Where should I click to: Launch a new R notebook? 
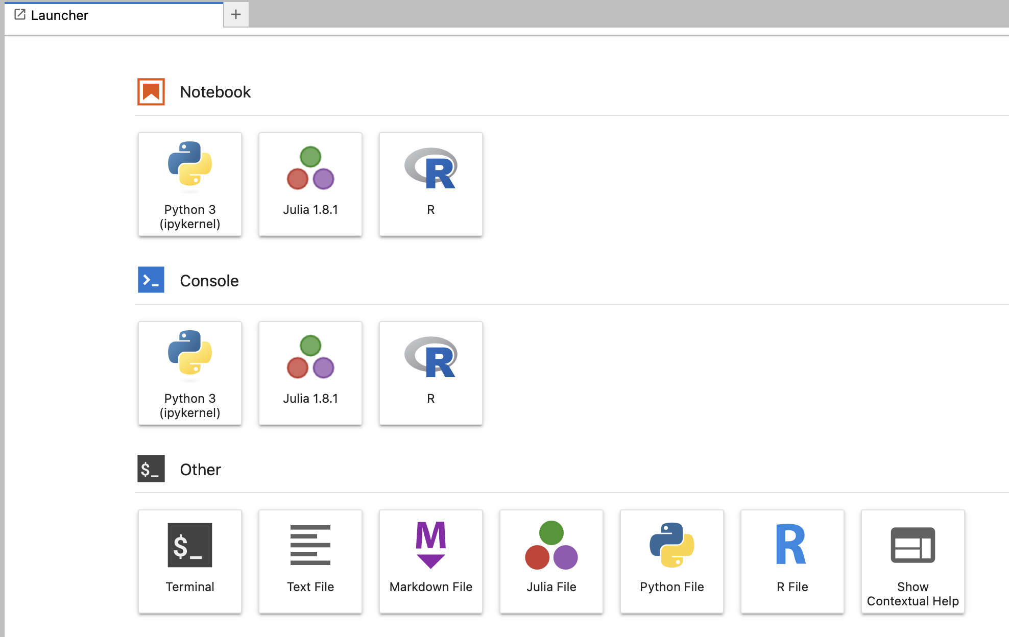tap(430, 184)
